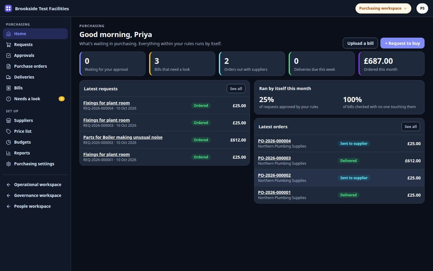Click the badge showing 3 on Needs a look
This screenshot has height=271, width=433.
pyautogui.click(x=61, y=99)
